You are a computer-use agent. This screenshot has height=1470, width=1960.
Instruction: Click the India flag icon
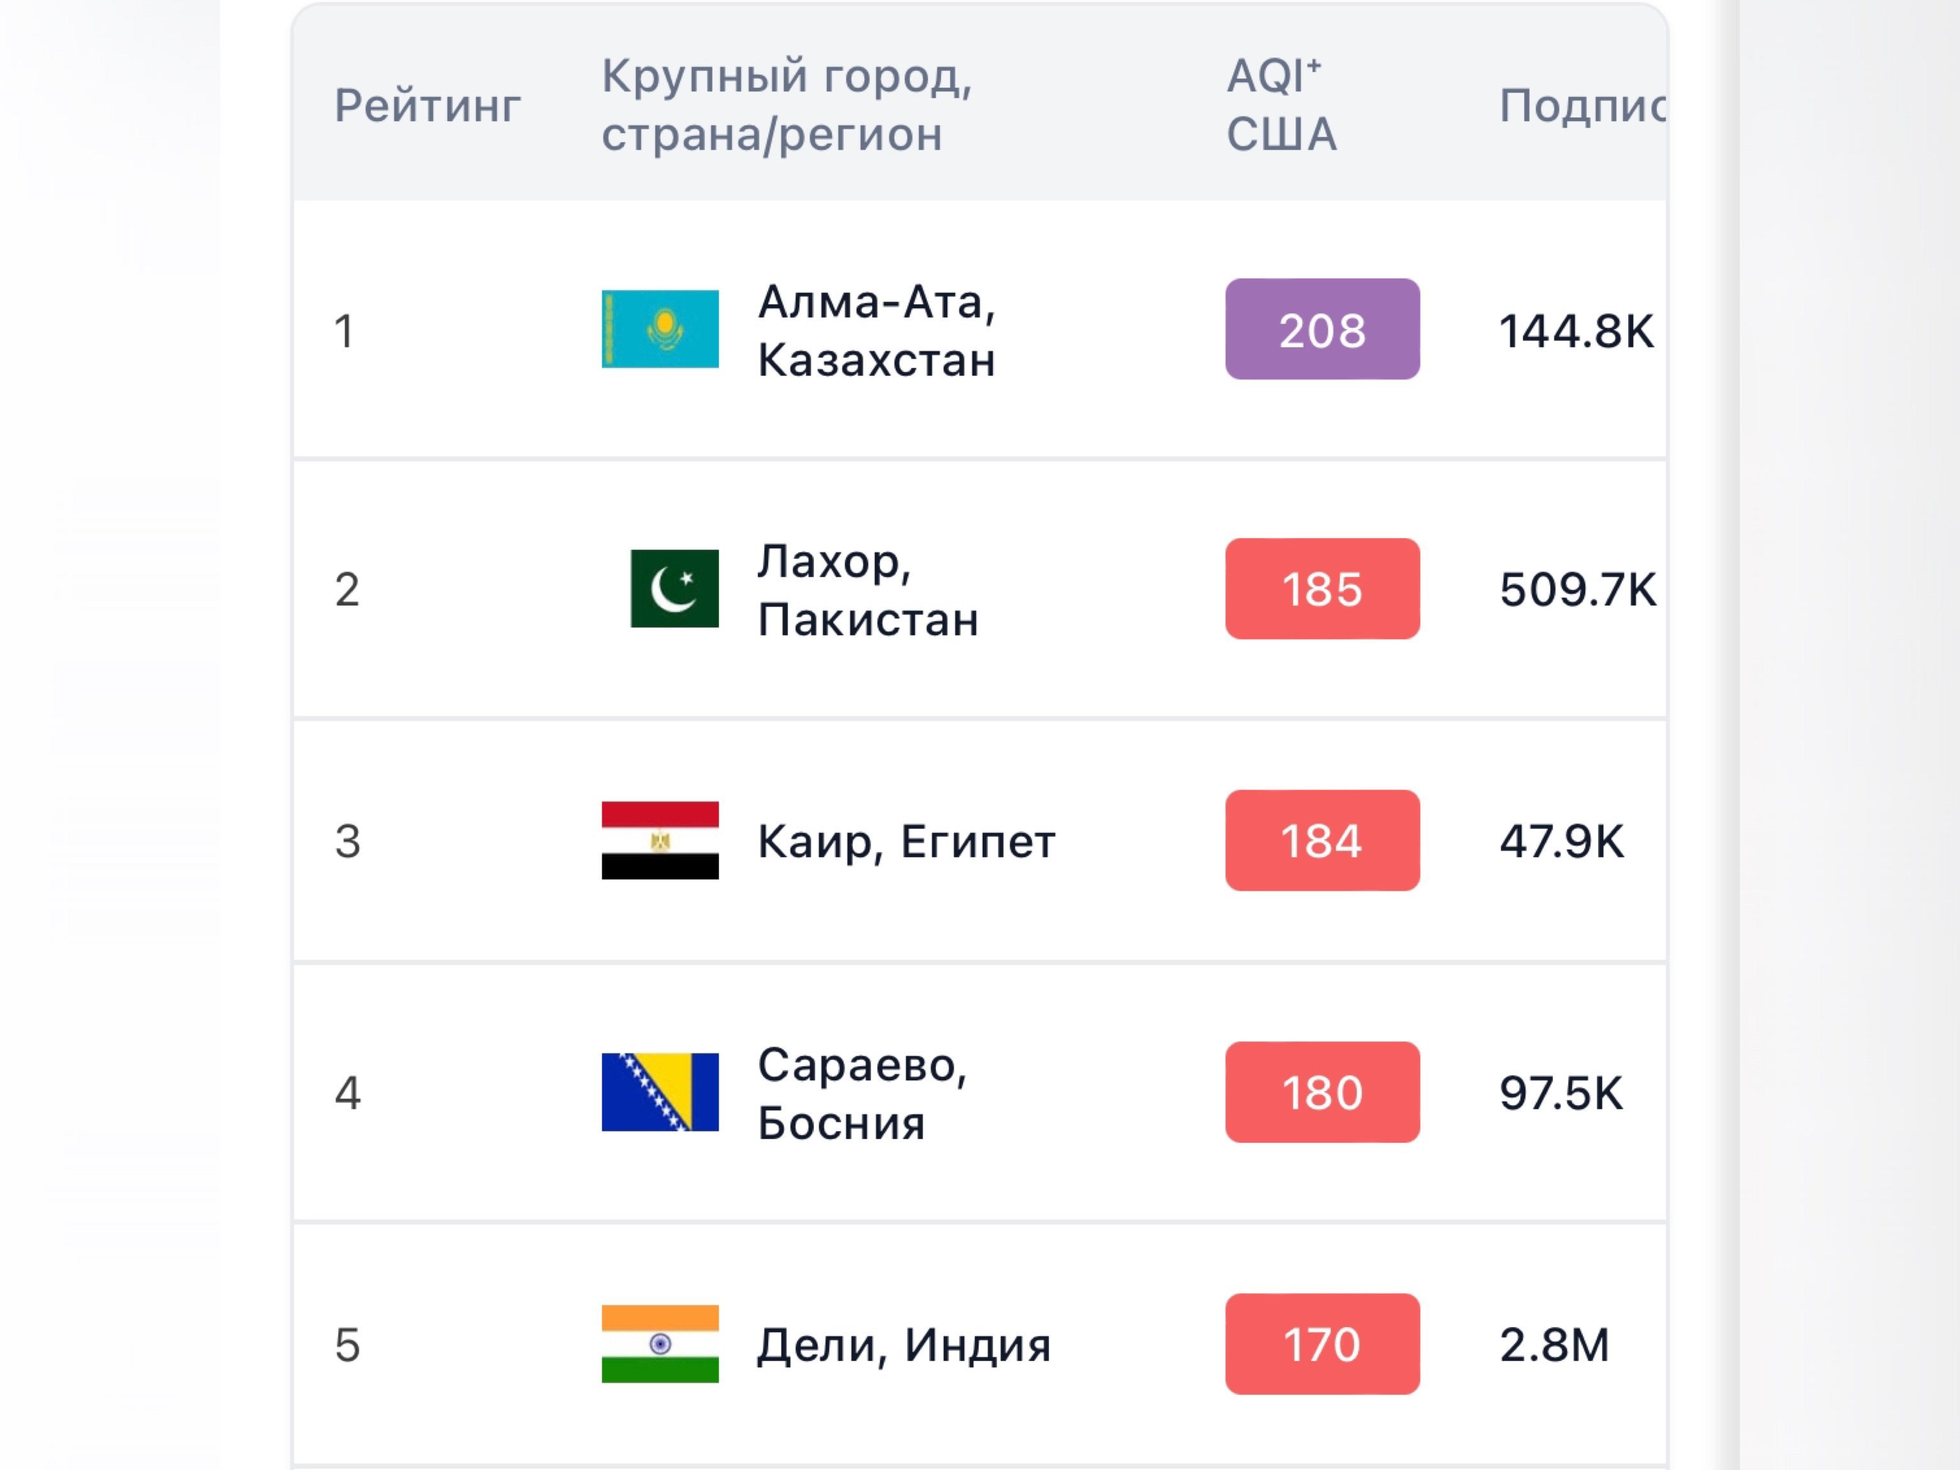coord(660,1343)
